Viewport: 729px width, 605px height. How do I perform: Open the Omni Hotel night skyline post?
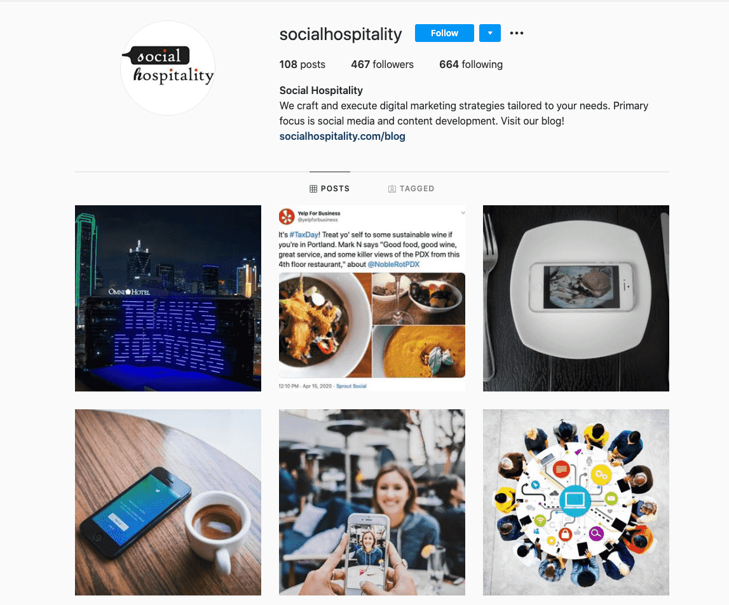point(168,298)
